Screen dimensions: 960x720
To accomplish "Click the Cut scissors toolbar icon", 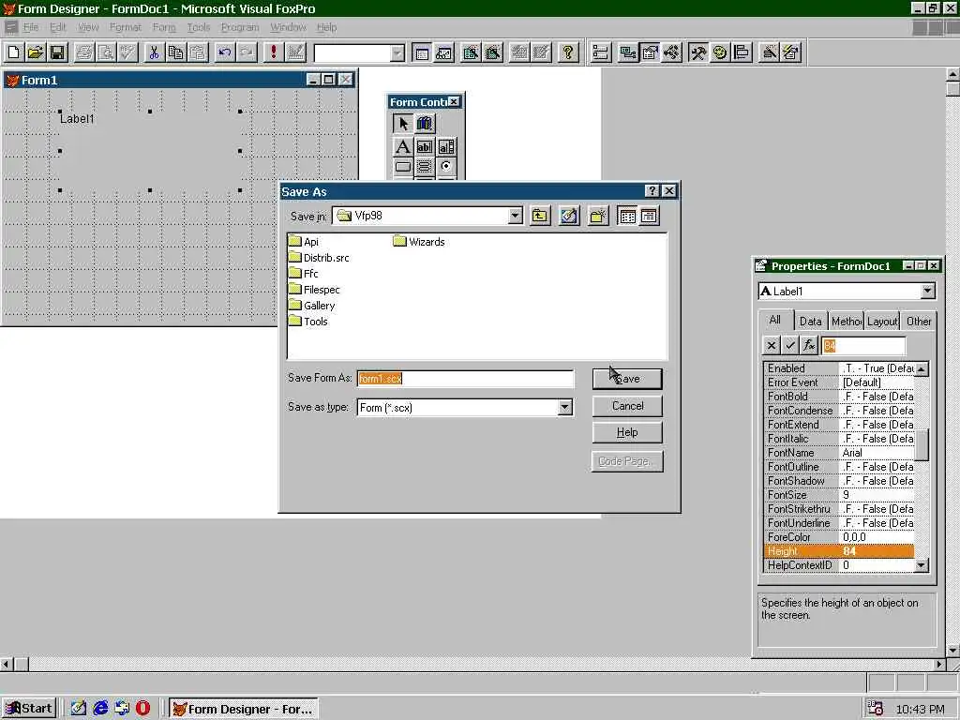I will pos(154,52).
